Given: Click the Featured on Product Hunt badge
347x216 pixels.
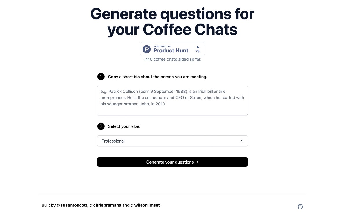Looking at the screenshot, I should [x=172, y=49].
